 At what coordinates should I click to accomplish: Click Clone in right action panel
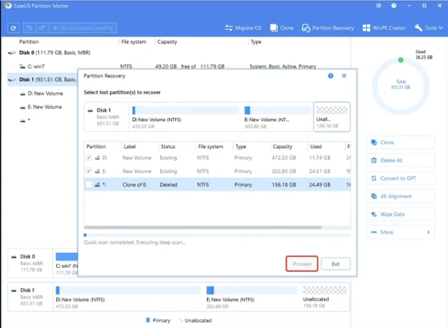pos(401,143)
